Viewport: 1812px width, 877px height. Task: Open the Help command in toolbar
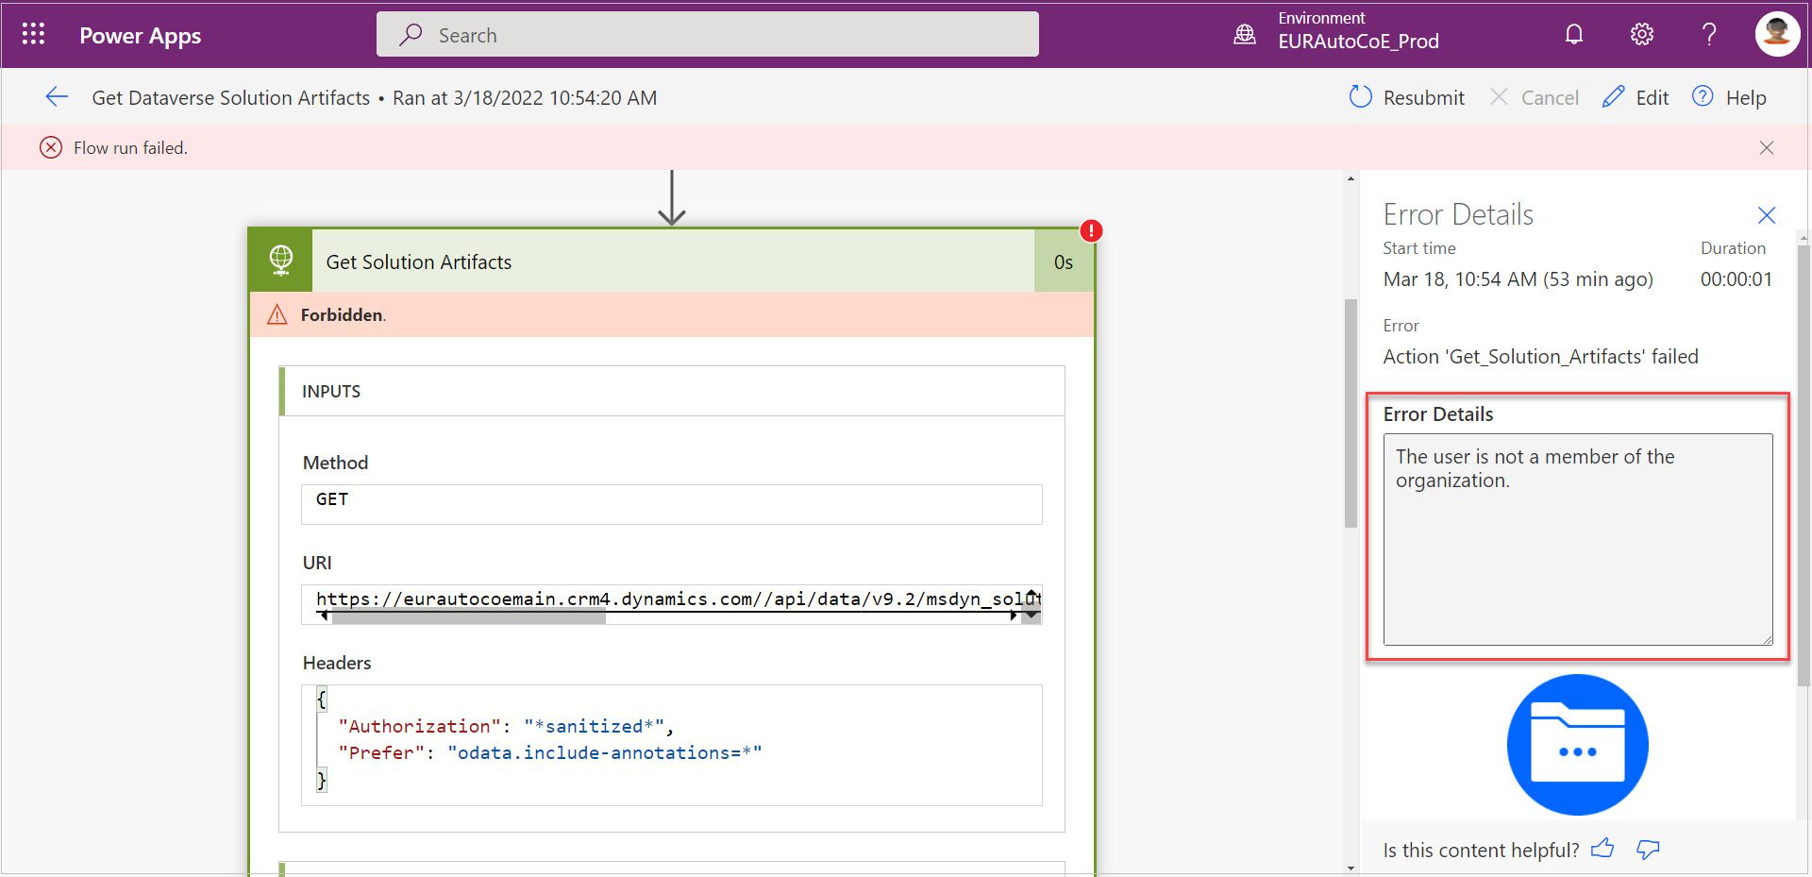tap(1729, 97)
